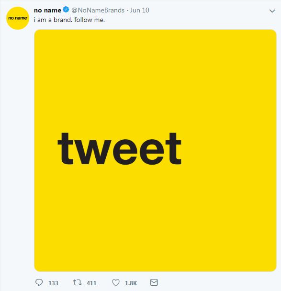This screenshot has width=281, height=291.
Task: Click the reply speech bubble icon
Action: (39, 283)
